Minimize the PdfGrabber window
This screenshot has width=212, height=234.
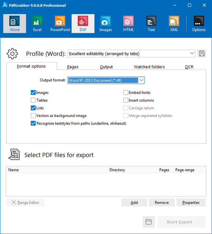click(x=175, y=5)
